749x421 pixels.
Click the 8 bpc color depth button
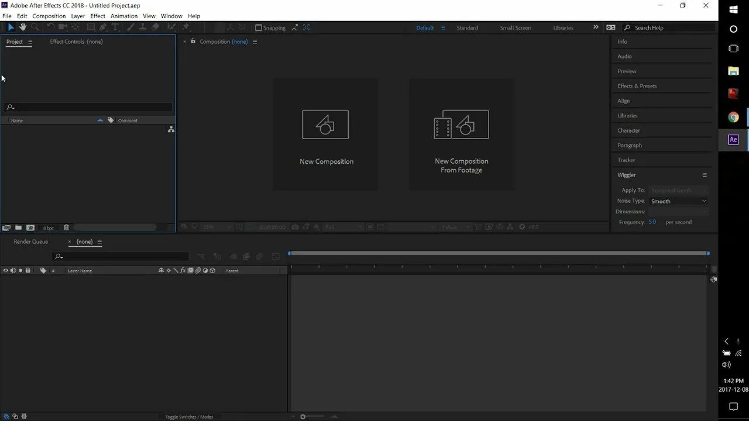[x=49, y=228]
